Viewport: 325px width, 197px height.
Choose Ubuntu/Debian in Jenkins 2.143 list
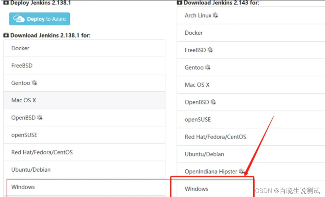(251, 154)
